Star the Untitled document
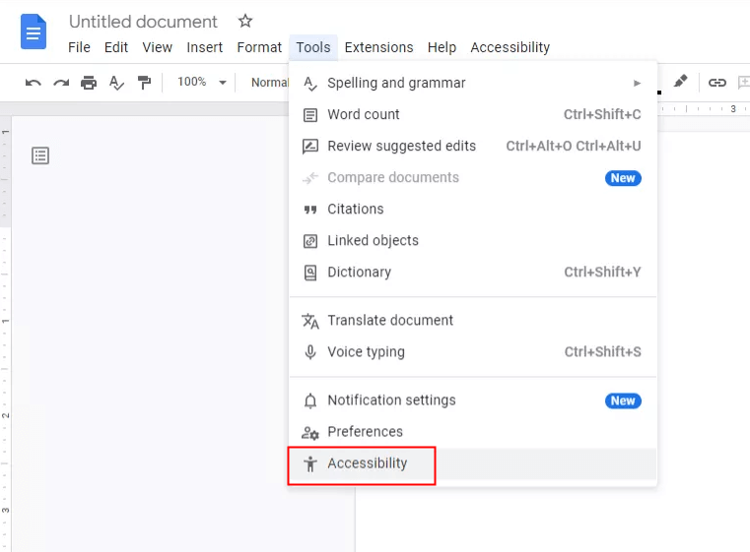 [245, 21]
